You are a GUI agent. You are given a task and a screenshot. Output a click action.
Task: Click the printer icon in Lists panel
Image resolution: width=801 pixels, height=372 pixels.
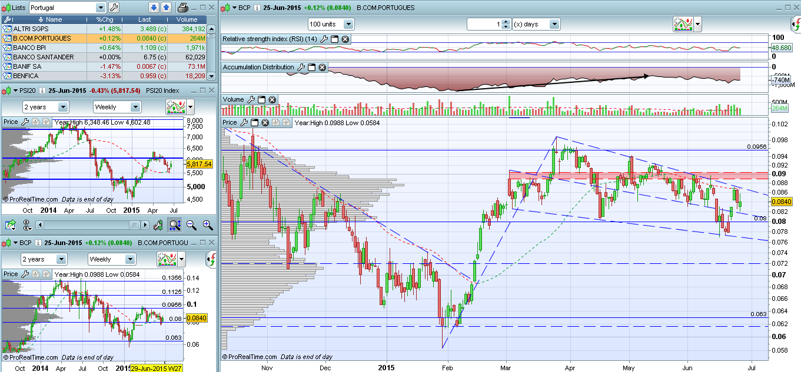click(x=183, y=8)
